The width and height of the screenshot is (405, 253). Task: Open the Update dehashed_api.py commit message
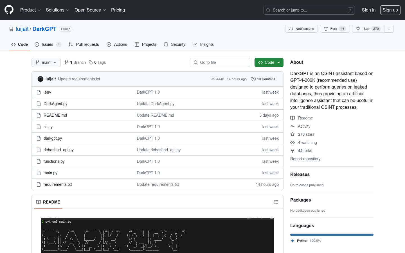tap(159, 150)
